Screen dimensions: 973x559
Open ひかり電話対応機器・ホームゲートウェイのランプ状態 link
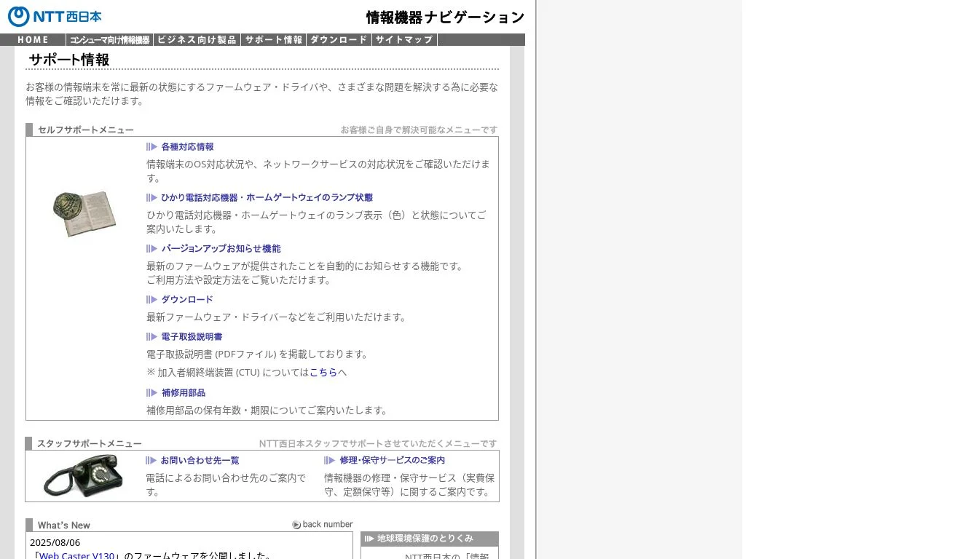coord(267,197)
